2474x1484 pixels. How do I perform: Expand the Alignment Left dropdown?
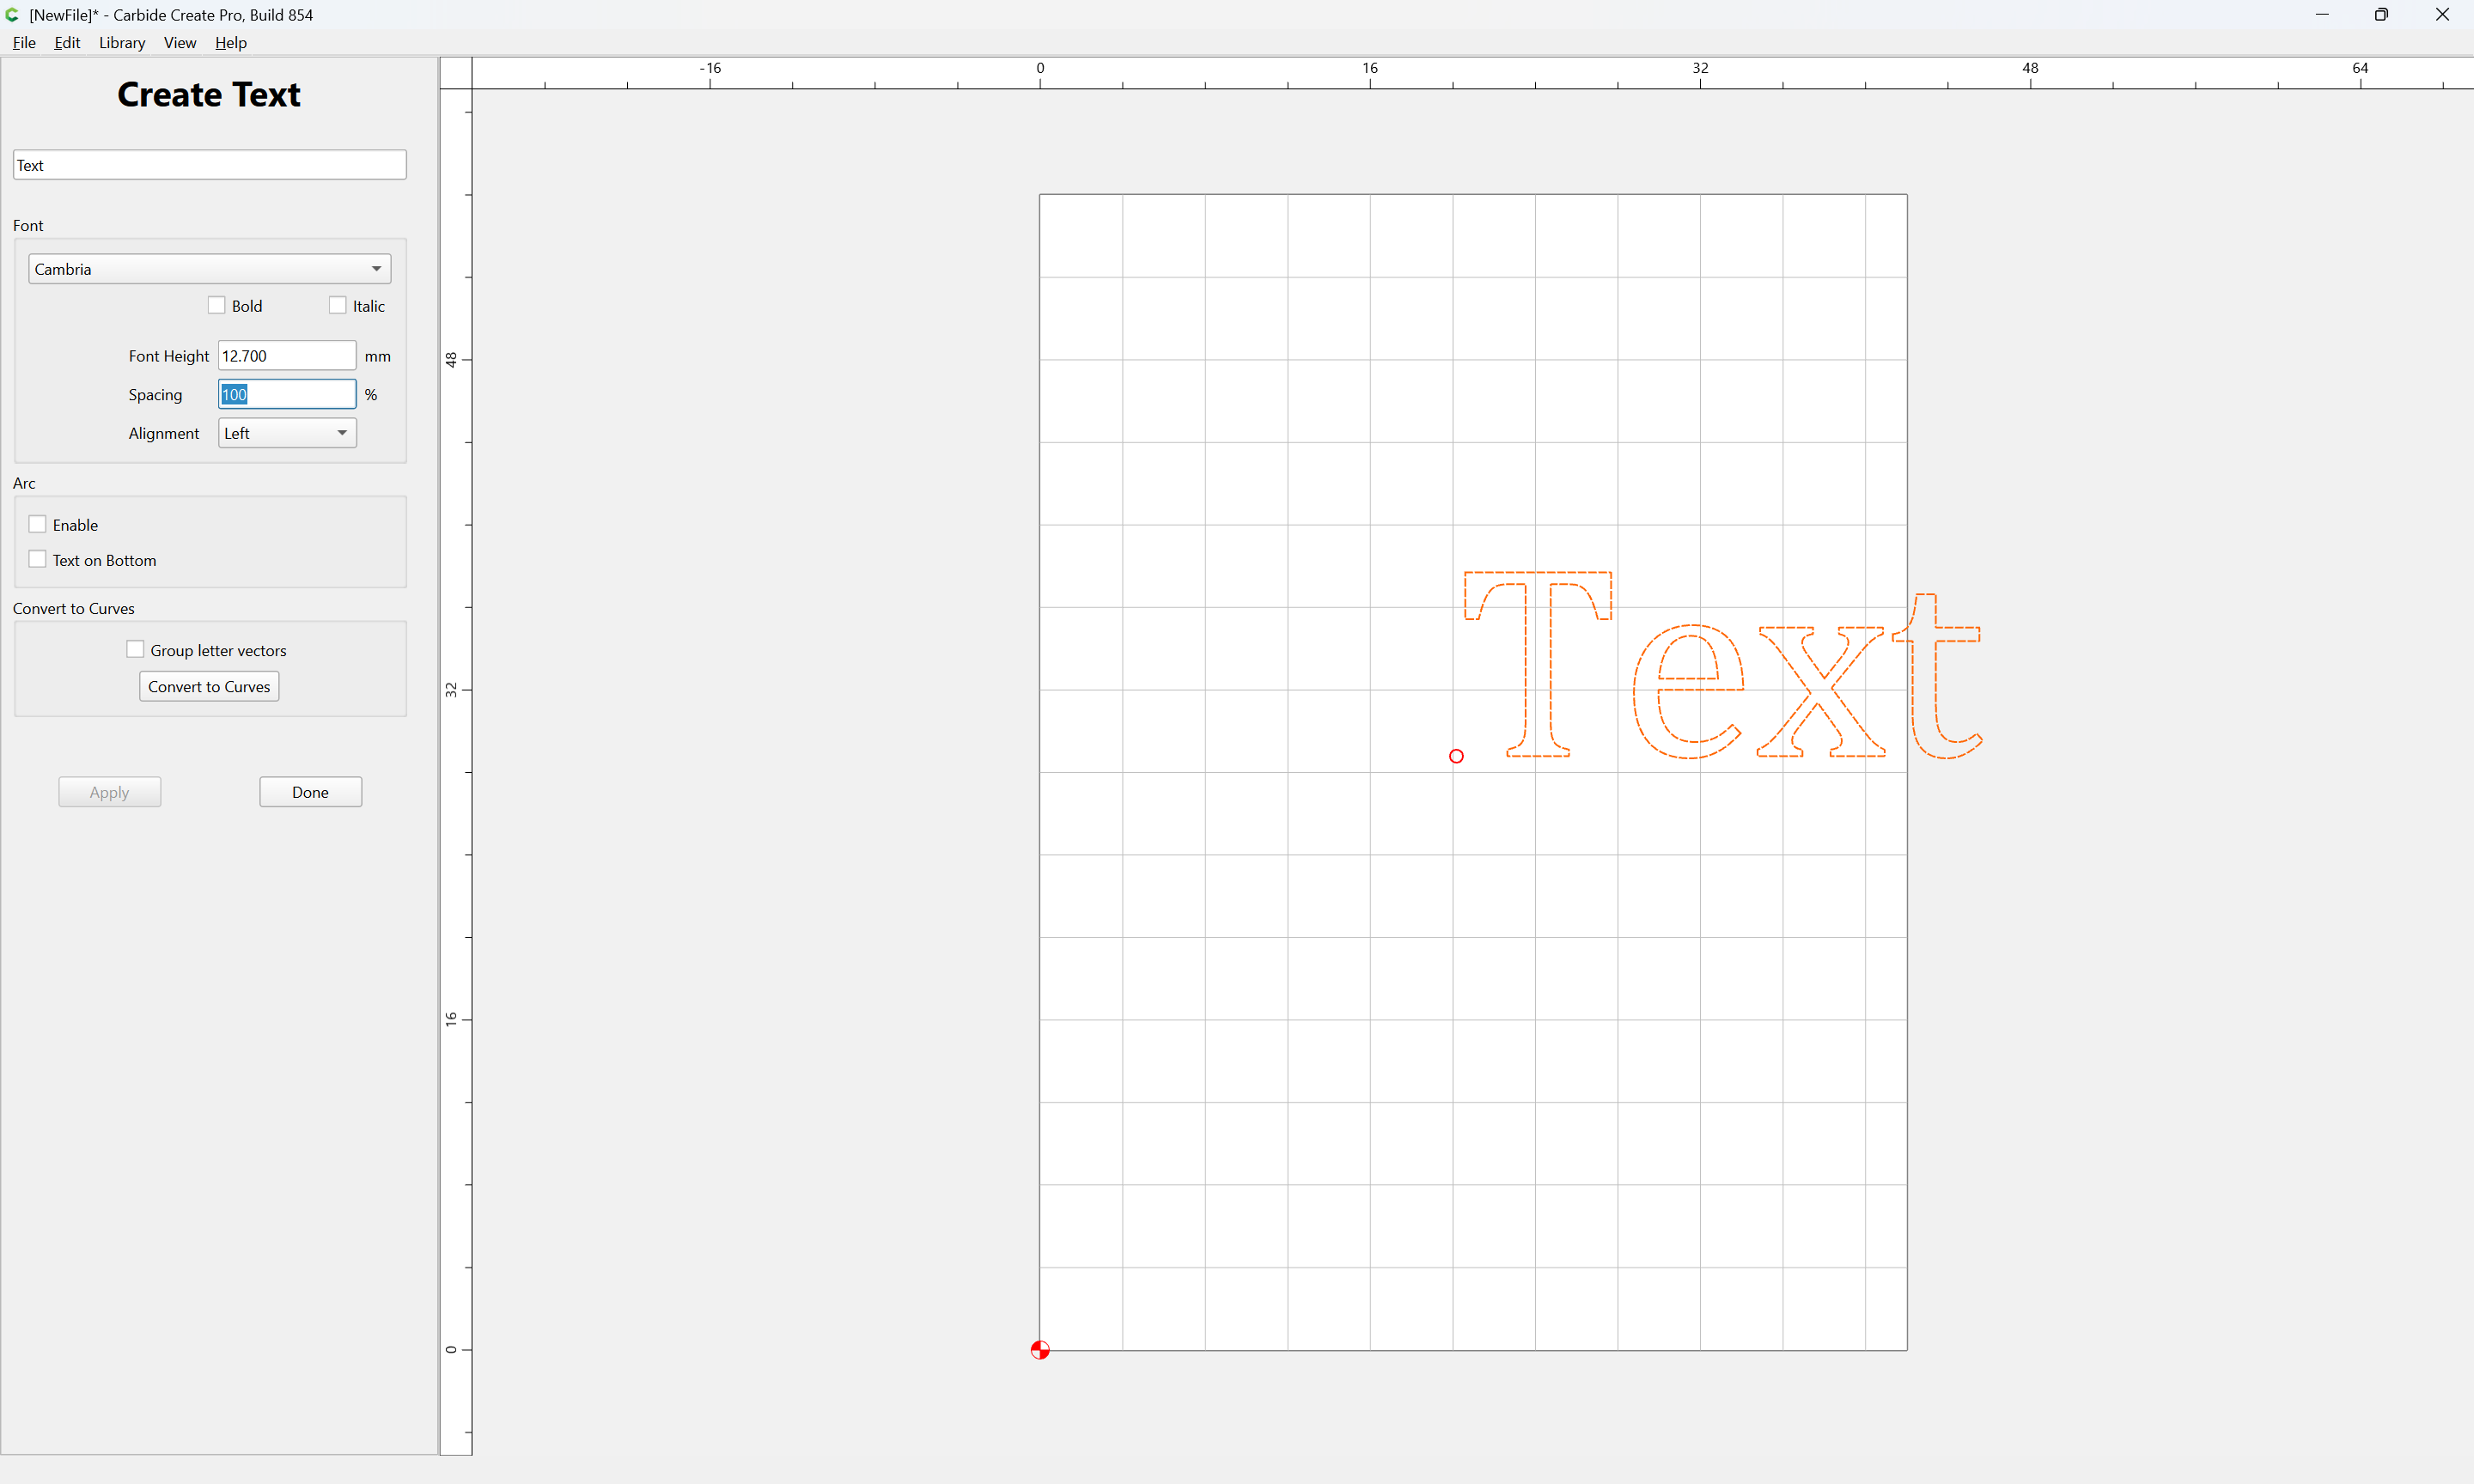tap(287, 433)
